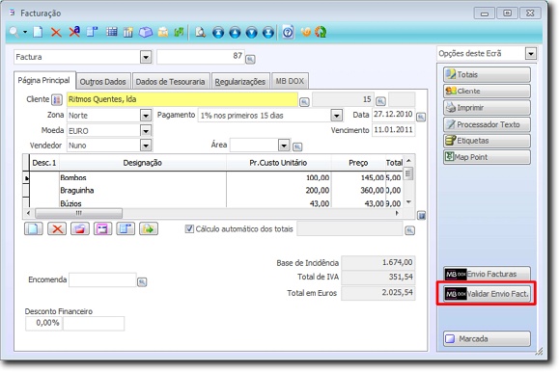Click the lookup icon beside the Área field
The image size is (559, 372).
[297, 146]
